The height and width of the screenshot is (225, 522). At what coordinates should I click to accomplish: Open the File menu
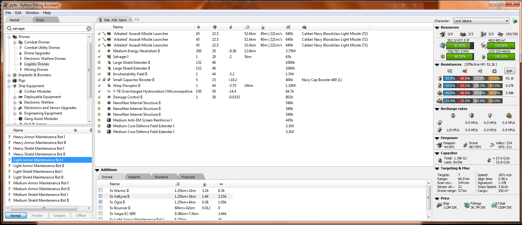pyautogui.click(x=8, y=13)
